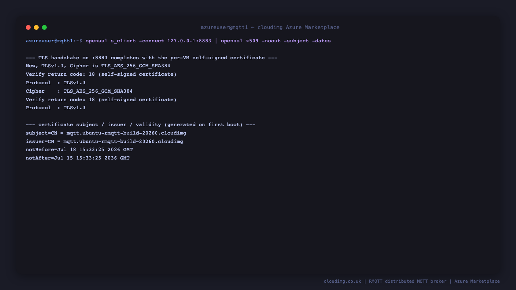
Task: Click the green maximize window dot
Action: click(44, 27)
